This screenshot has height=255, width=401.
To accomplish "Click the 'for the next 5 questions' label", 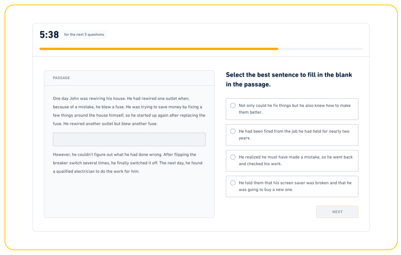I will pos(84,35).
